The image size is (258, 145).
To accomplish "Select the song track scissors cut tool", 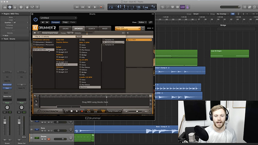I will pos(37,105).
